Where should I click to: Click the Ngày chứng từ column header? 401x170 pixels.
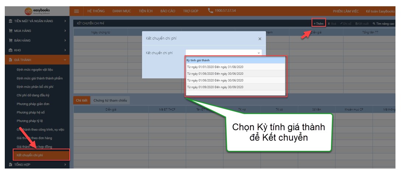pos(101,32)
